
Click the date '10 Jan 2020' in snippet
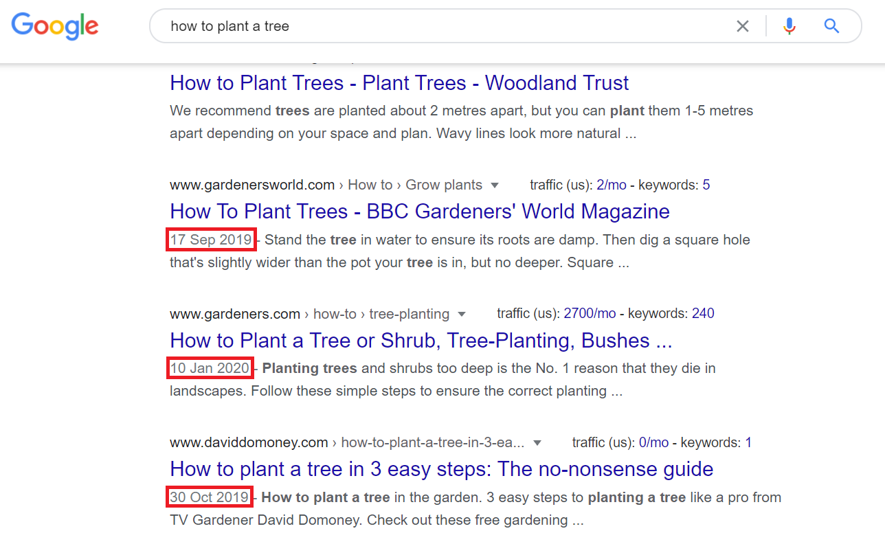point(210,368)
